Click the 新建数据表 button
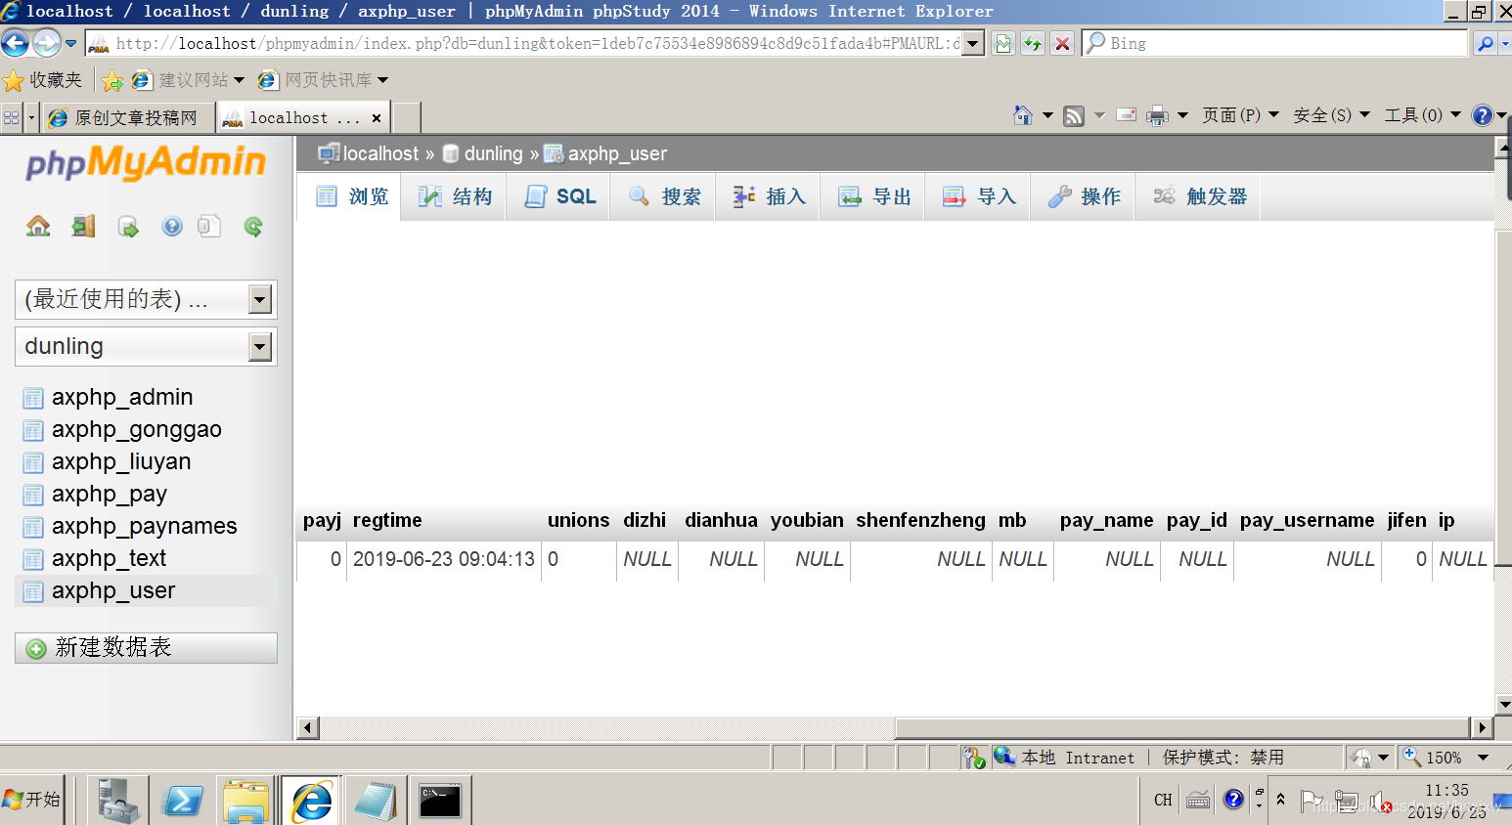 146,647
